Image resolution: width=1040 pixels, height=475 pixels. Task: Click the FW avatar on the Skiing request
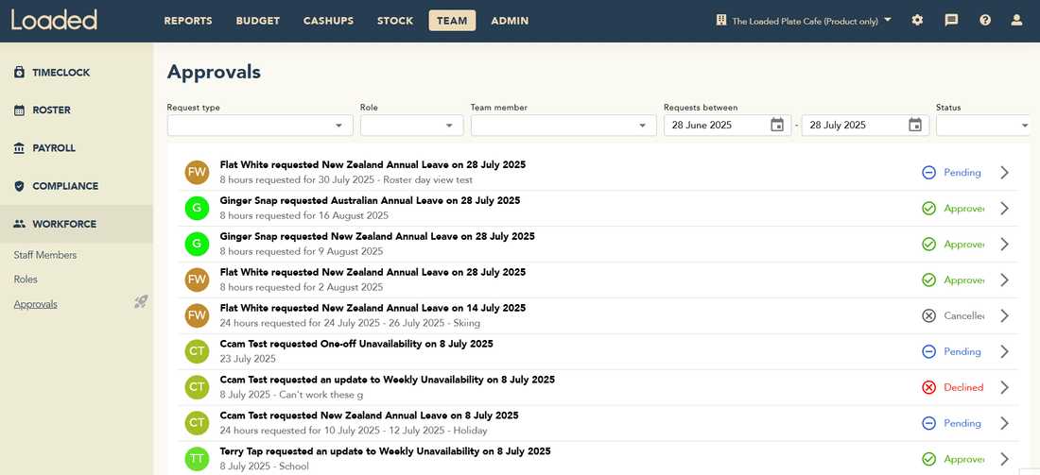point(197,315)
